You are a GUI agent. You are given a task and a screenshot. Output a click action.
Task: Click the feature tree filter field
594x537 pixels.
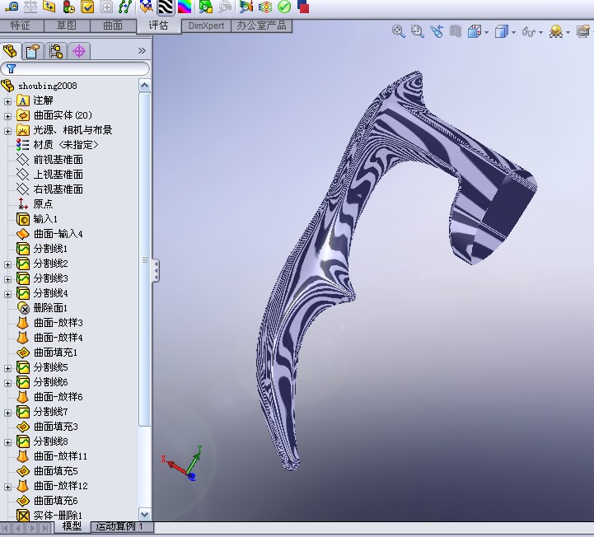point(75,68)
